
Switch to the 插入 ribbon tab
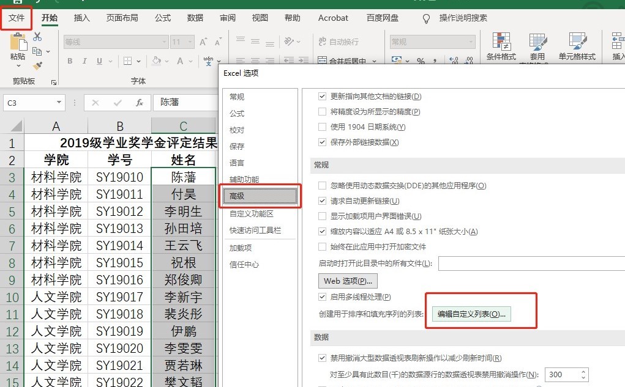81,18
